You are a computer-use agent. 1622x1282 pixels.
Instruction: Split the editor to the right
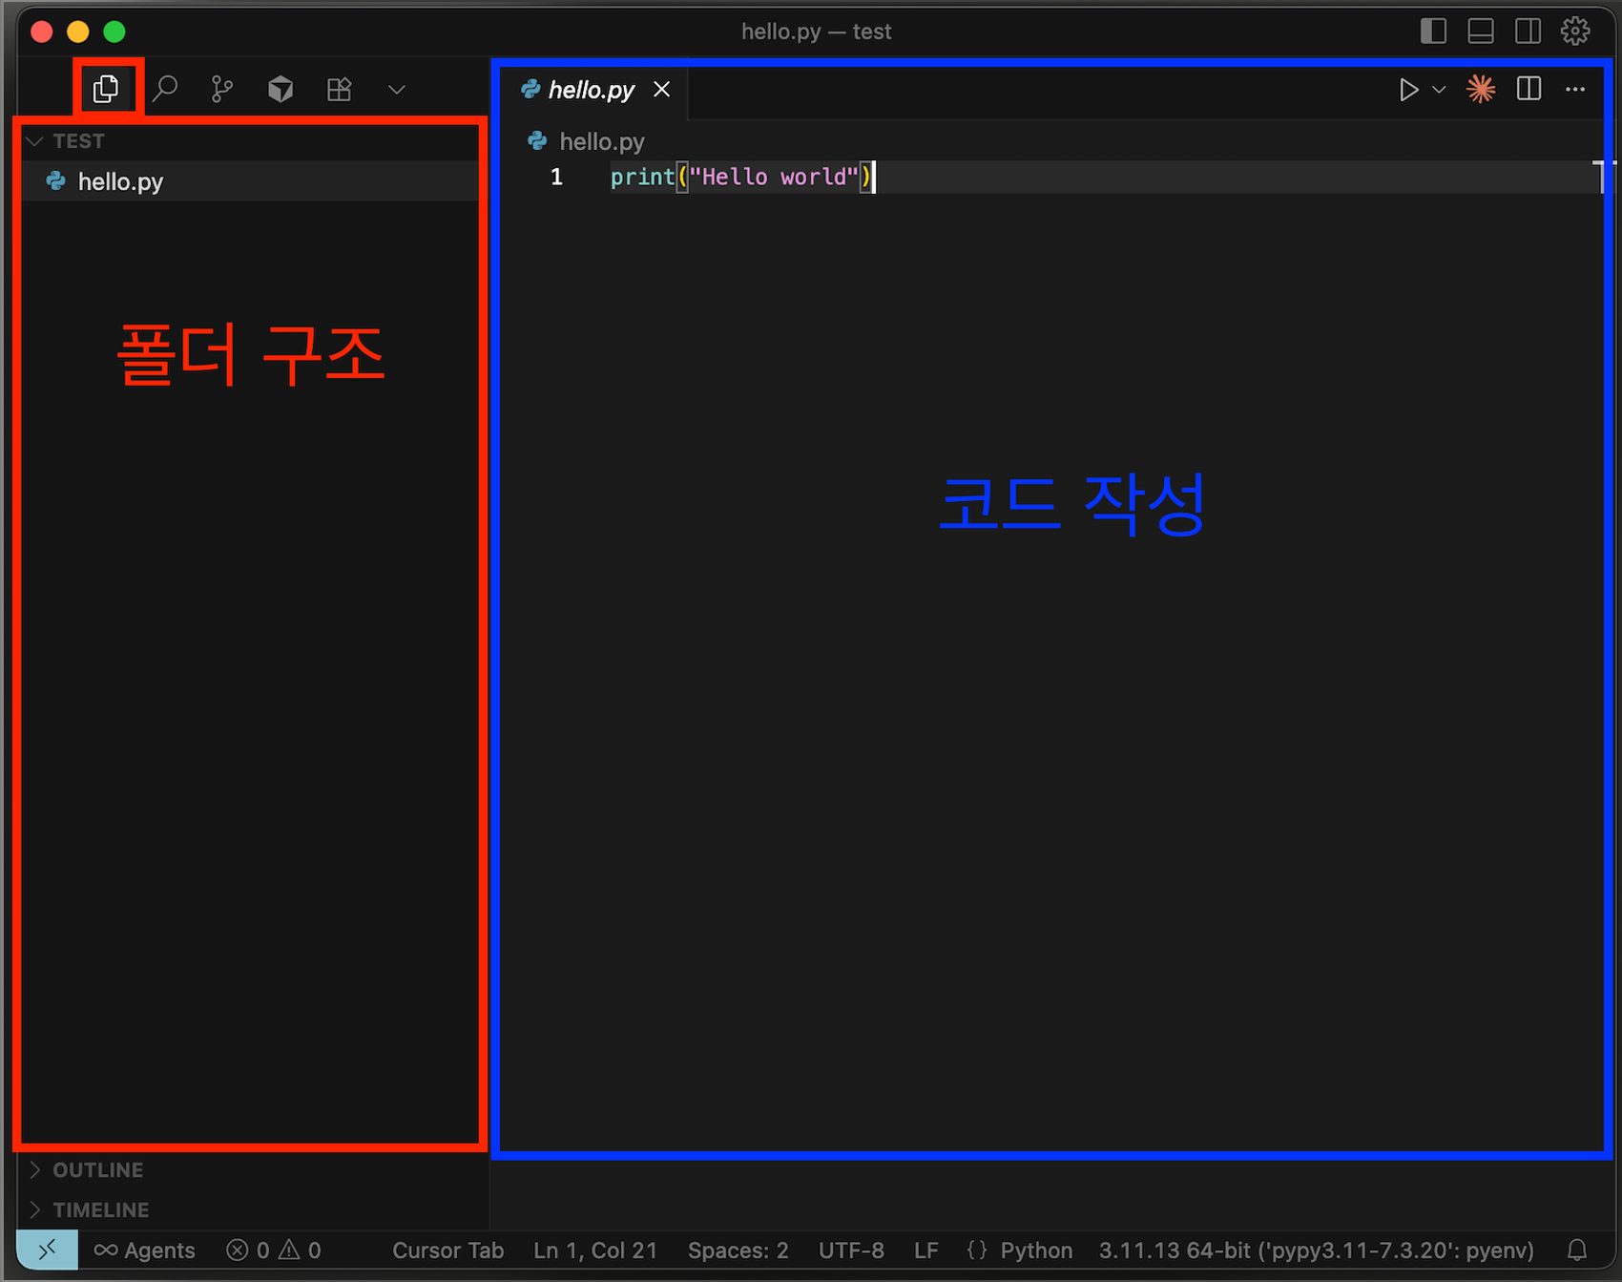(1528, 89)
